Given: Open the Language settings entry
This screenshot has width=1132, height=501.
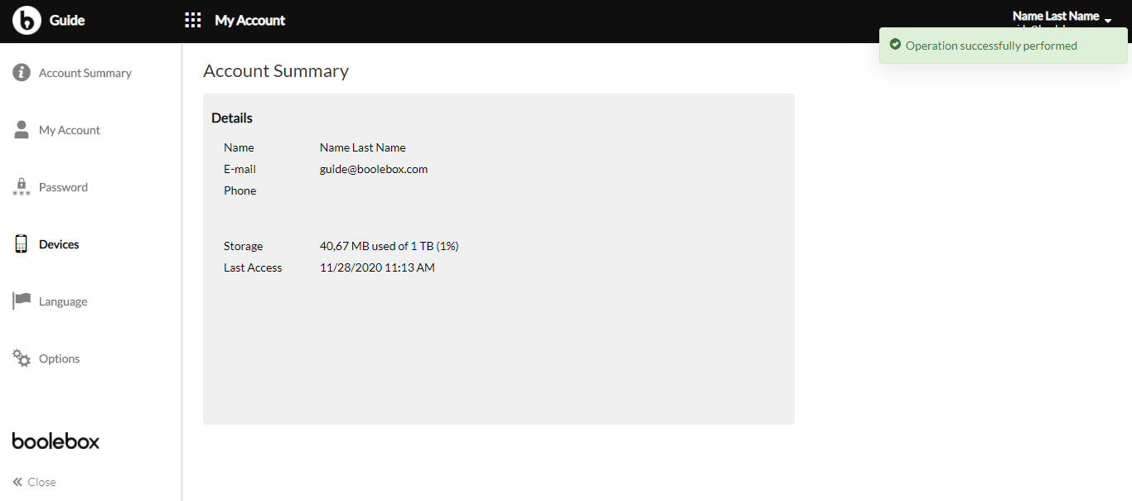Looking at the screenshot, I should pos(63,301).
